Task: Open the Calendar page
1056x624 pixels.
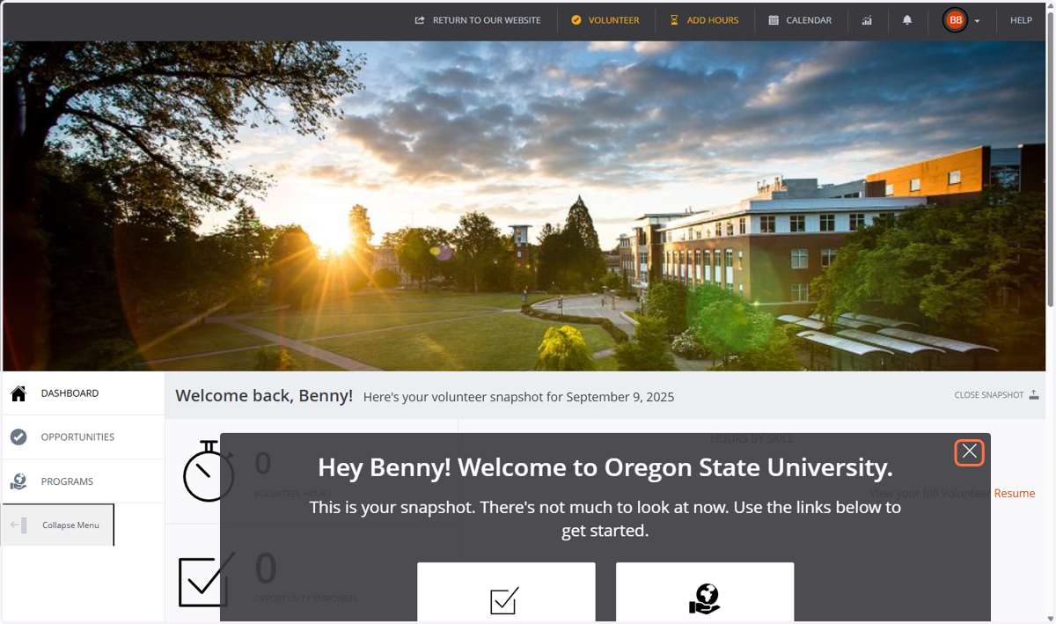Action: 800,20
